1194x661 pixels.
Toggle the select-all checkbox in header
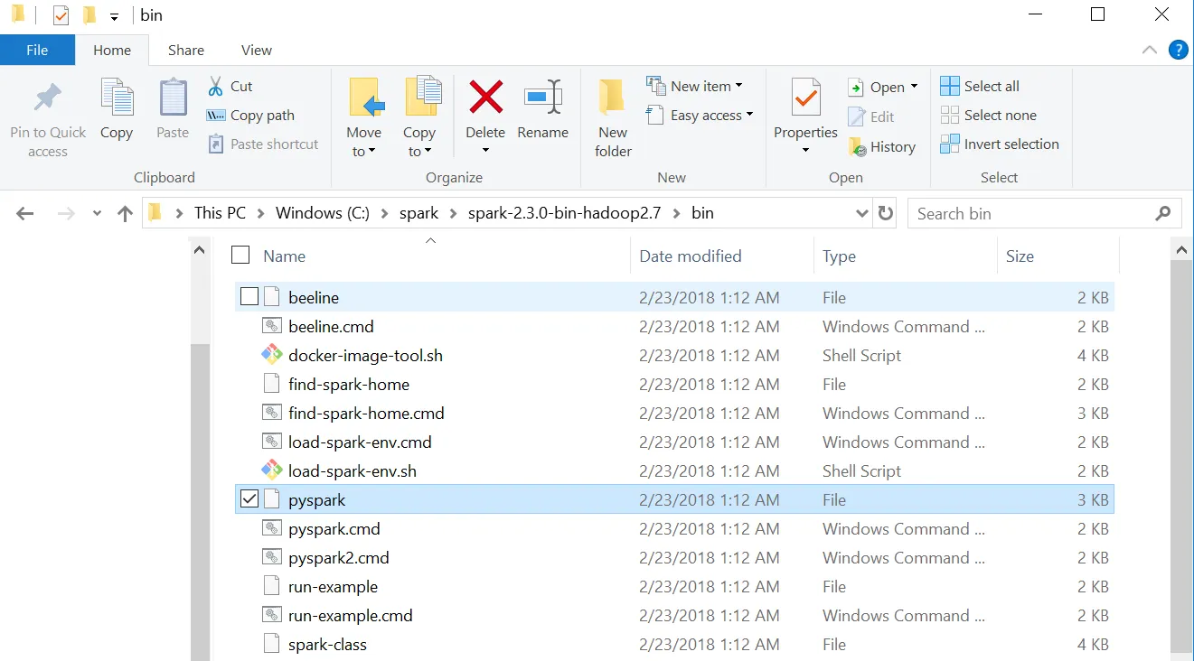(240, 256)
